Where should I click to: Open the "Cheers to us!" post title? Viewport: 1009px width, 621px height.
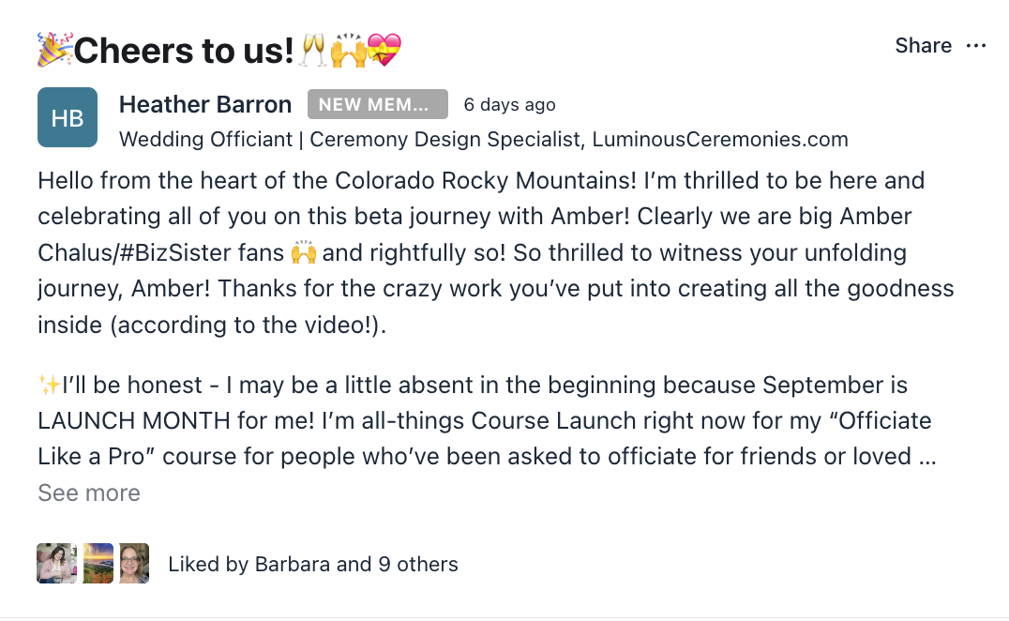tap(184, 51)
